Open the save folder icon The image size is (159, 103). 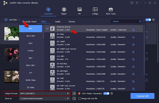[x=74, y=98]
